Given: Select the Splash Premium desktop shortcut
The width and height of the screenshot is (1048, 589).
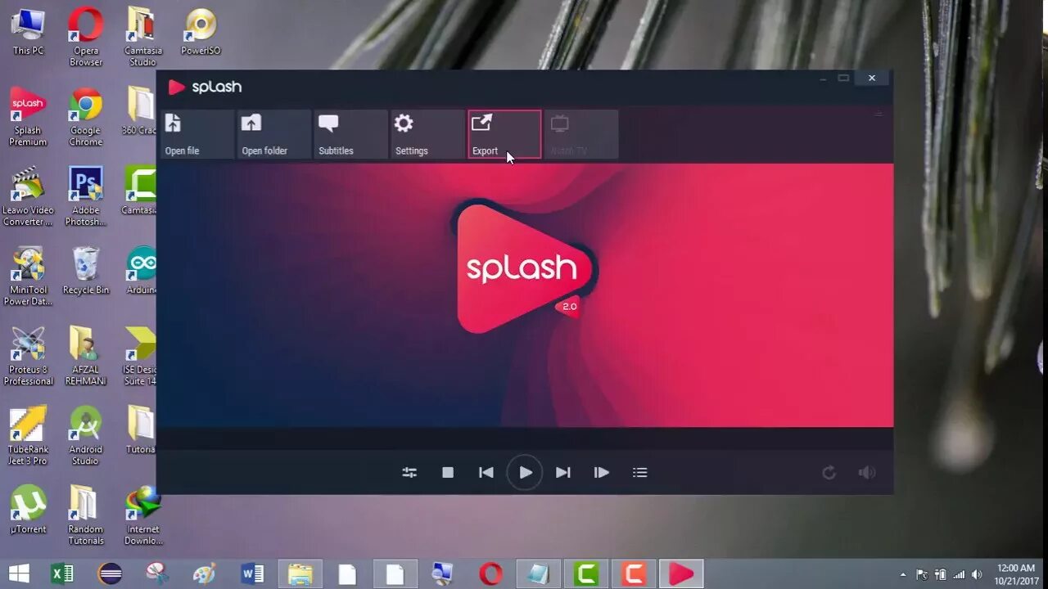Looking at the screenshot, I should pos(28,117).
